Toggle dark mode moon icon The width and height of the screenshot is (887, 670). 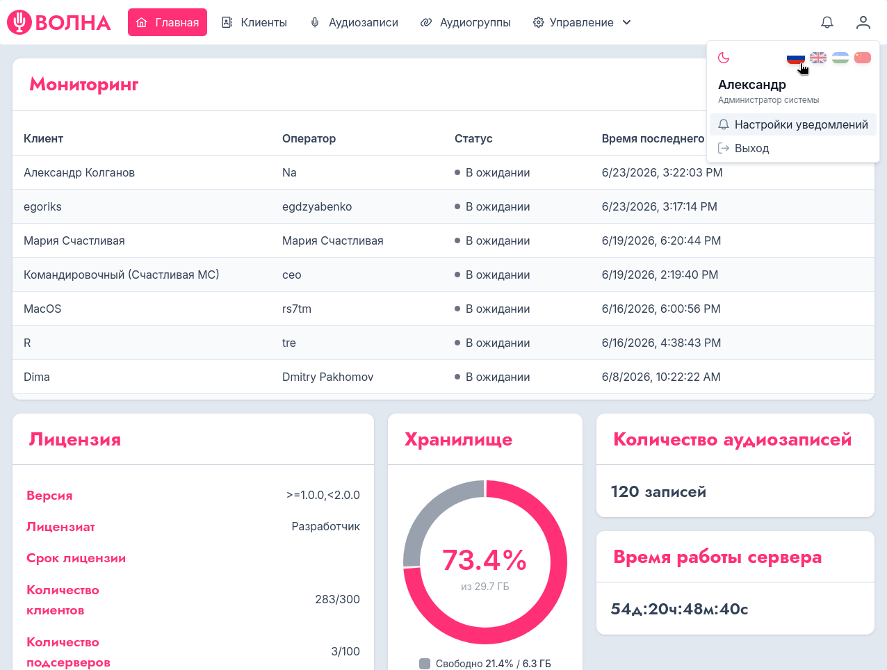pos(724,58)
